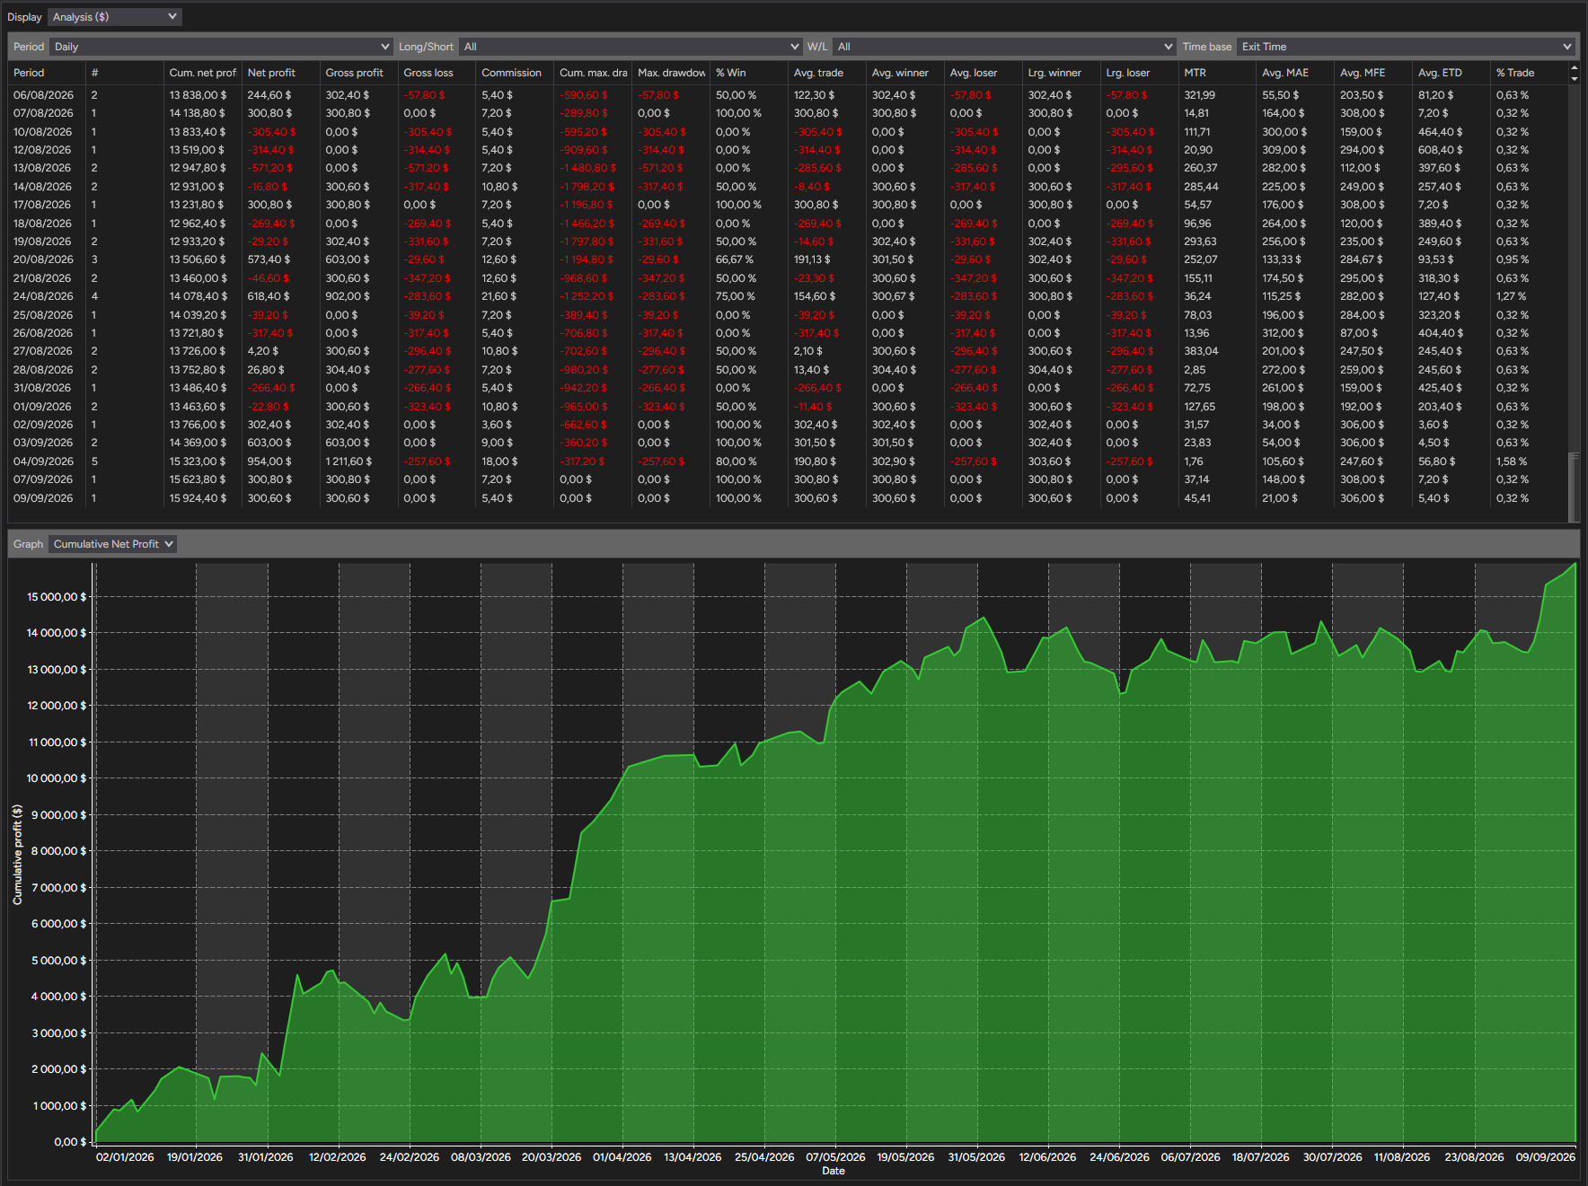
Task: Select the 09/09/2026 period row
Action: click(x=788, y=498)
